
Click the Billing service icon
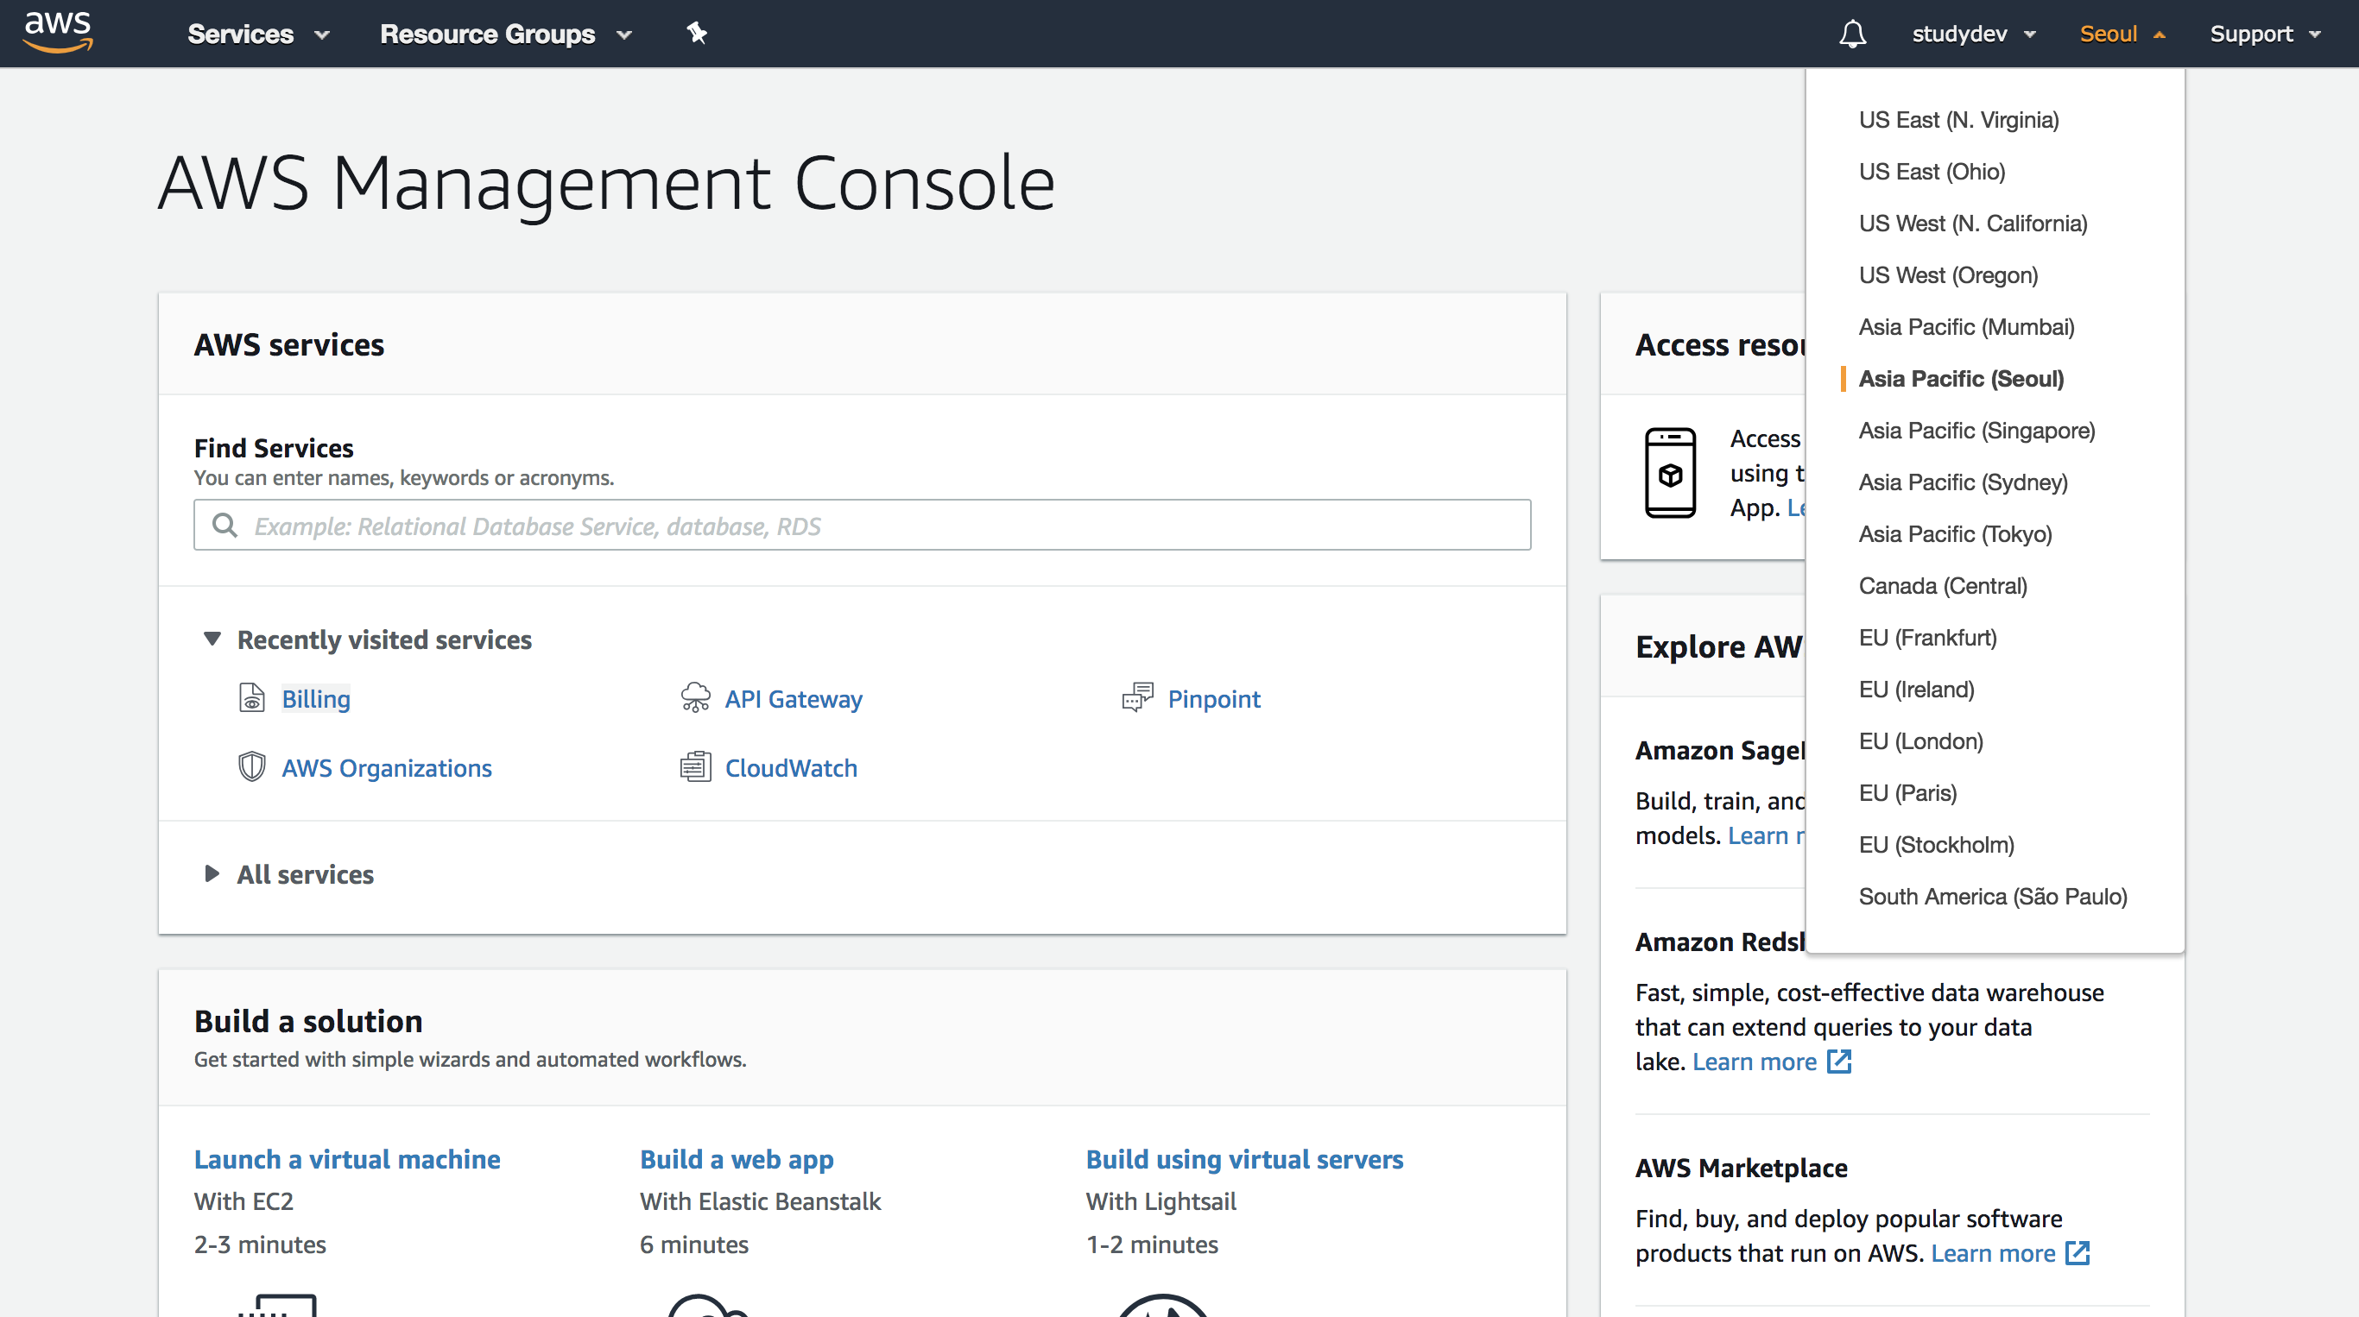[252, 698]
